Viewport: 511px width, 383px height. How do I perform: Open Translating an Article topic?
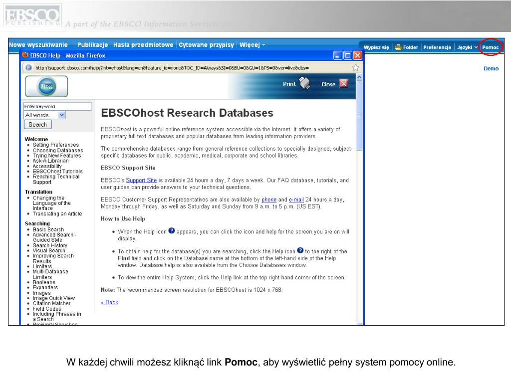[x=57, y=213]
